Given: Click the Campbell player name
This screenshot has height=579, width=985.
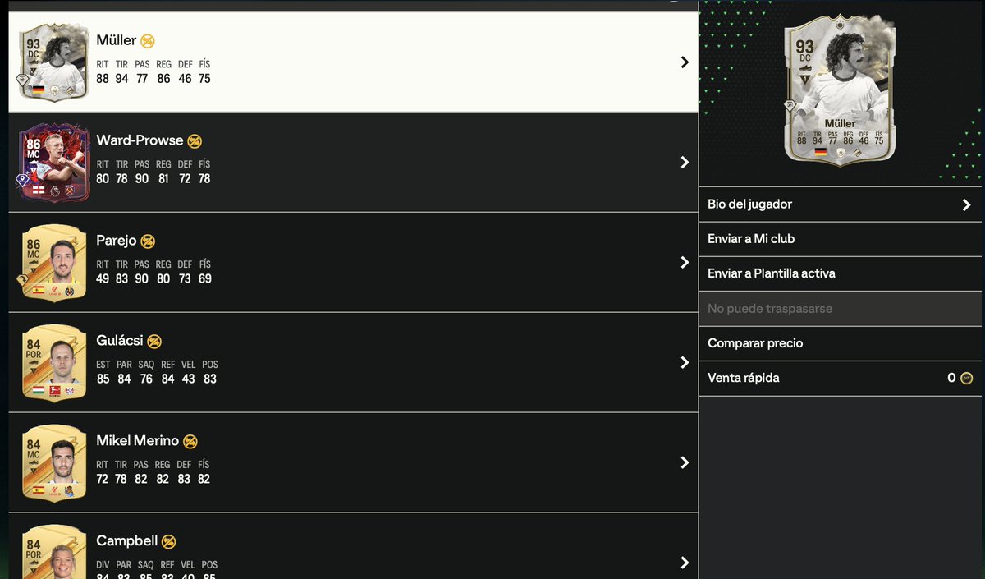Looking at the screenshot, I should coord(126,541).
